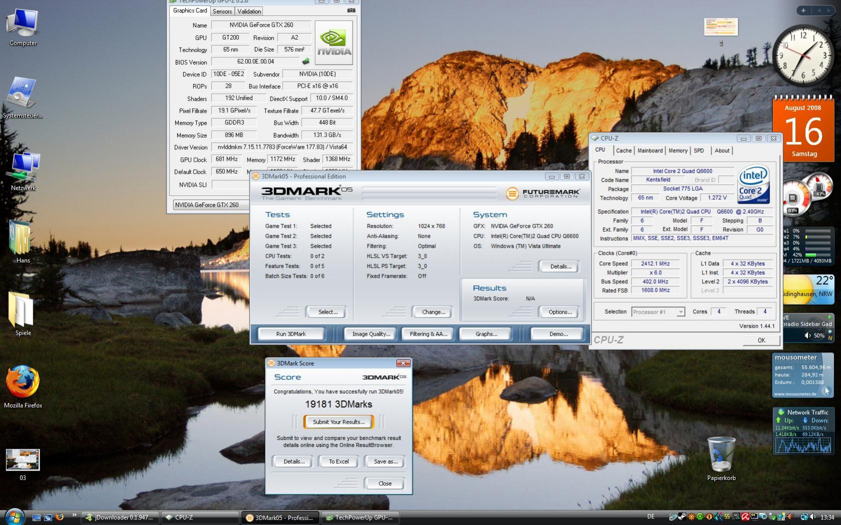The height and width of the screenshot is (525, 841).
Task: Click the BIOS save chip icon in GPU-Z
Action: pos(306,62)
